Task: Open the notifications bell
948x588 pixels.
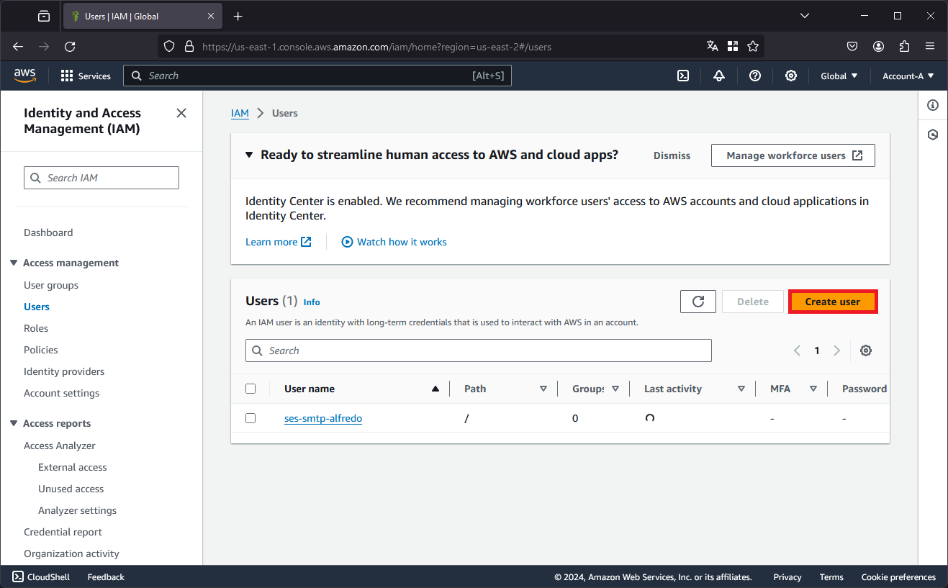Action: coord(719,76)
